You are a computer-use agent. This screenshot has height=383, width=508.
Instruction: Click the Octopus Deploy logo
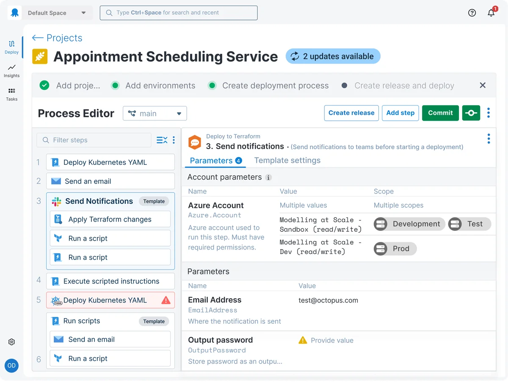tap(14, 13)
